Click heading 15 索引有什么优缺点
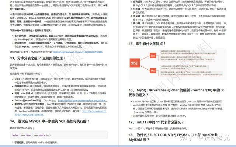 pyautogui.click(x=147, y=44)
